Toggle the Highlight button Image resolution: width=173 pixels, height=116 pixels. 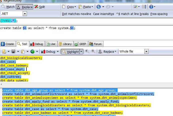70,51
